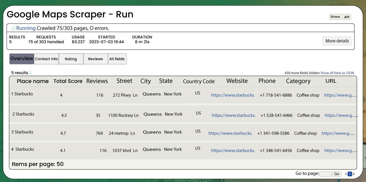The height and width of the screenshot is (182, 366).
Task: Open the Google URL link in row 1
Action: coord(340,95)
